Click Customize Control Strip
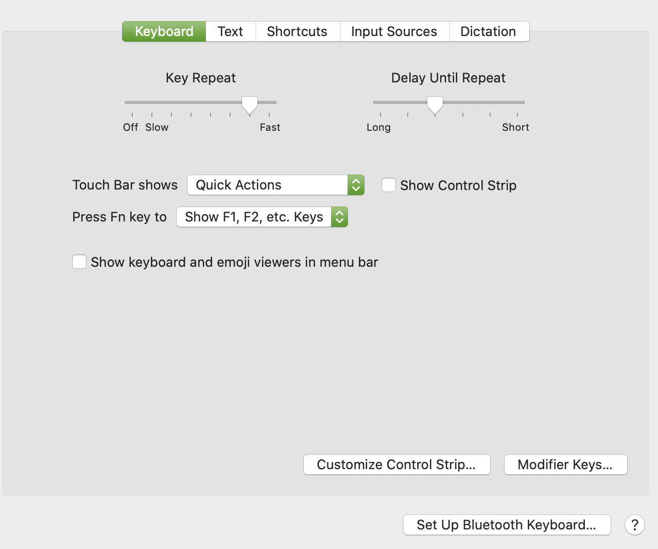The width and height of the screenshot is (658, 549). click(x=396, y=464)
